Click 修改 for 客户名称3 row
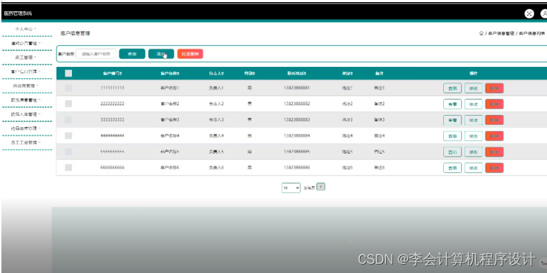This screenshot has width=547, height=273. click(474, 120)
